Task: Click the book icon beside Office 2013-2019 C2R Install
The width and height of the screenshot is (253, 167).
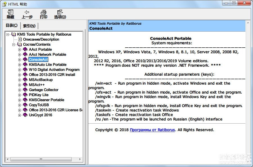Action: point(25,75)
